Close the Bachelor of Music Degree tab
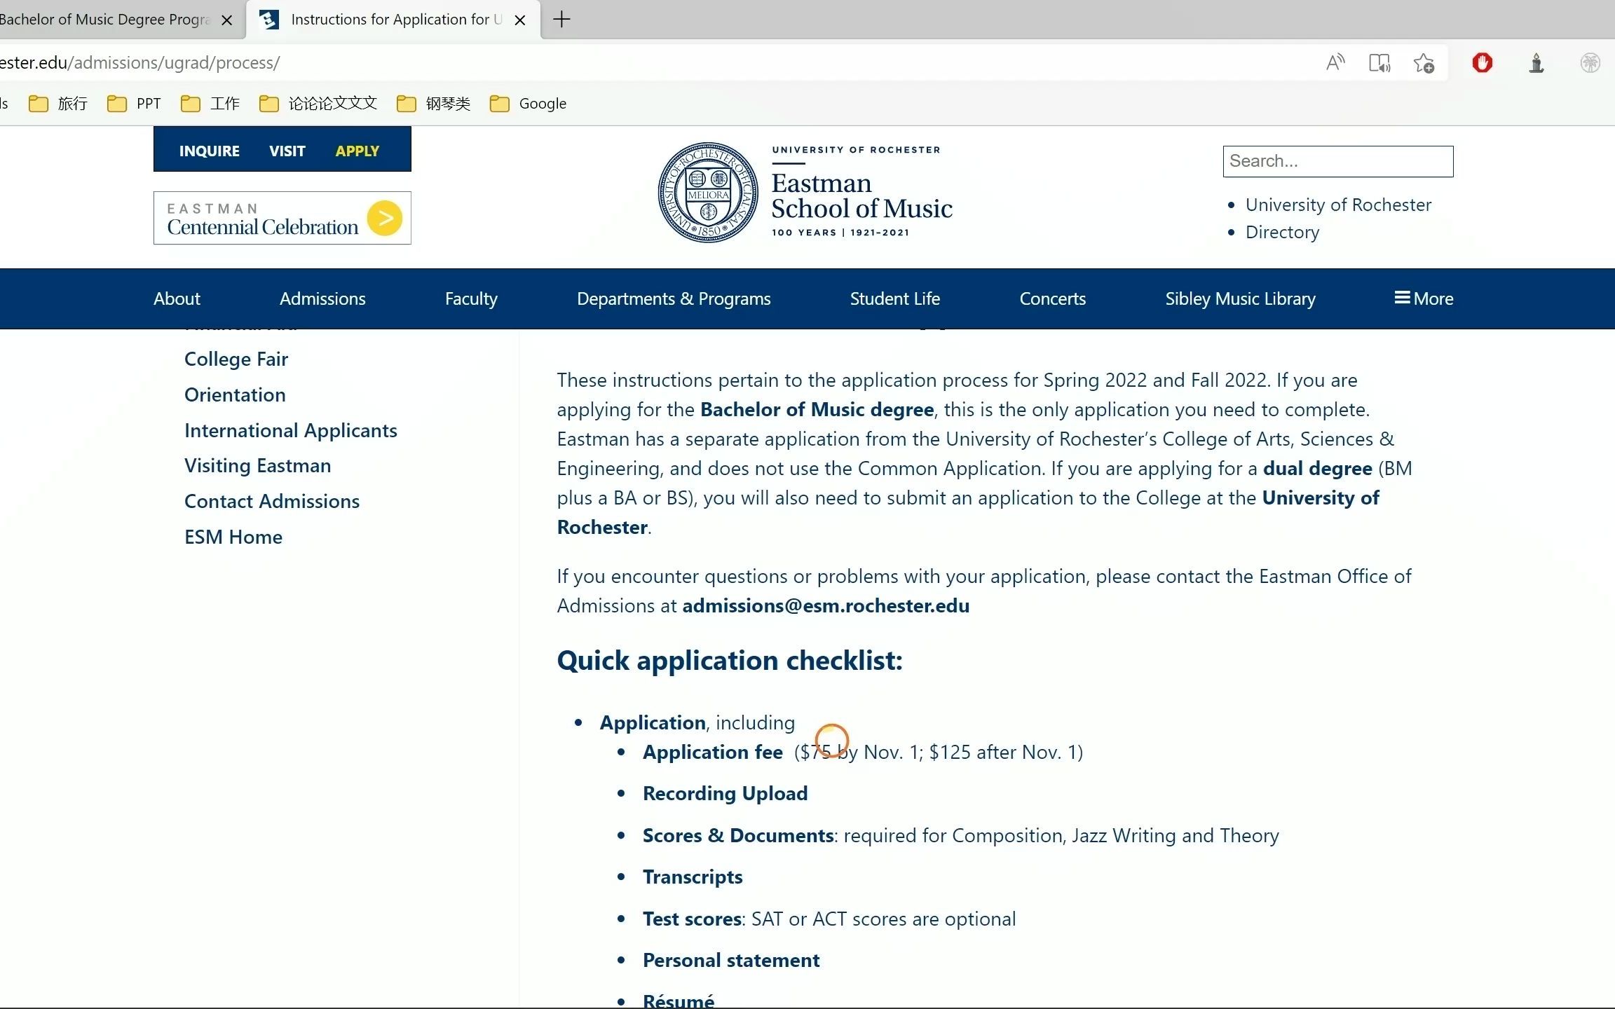1615x1009 pixels. pyautogui.click(x=226, y=20)
